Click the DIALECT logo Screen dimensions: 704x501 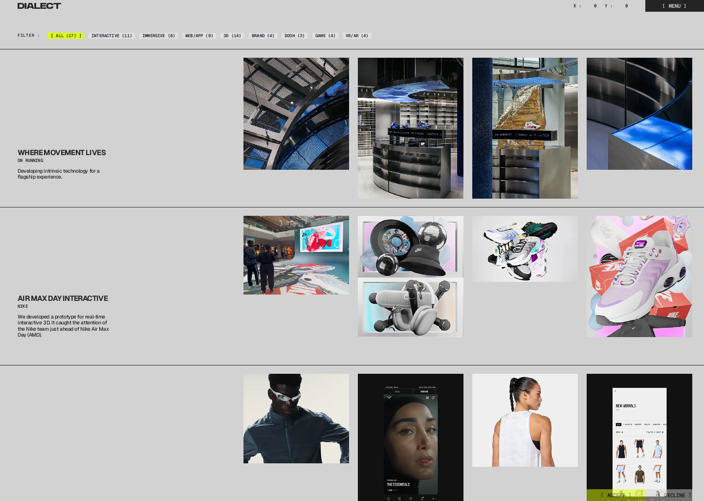[x=39, y=6]
